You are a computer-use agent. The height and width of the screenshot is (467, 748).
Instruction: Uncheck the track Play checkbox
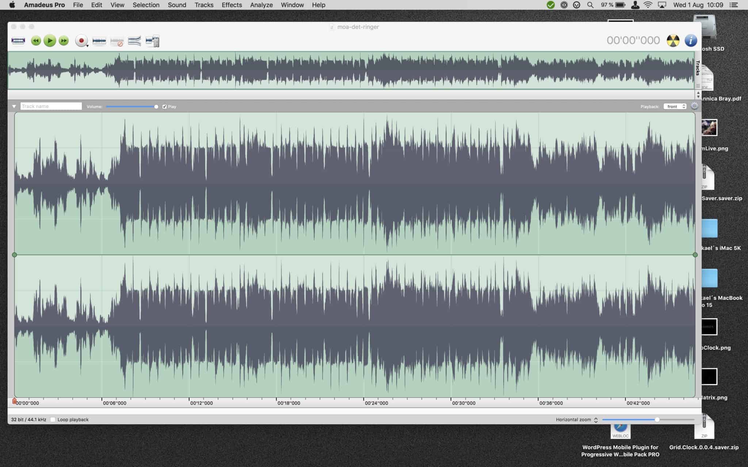(164, 107)
